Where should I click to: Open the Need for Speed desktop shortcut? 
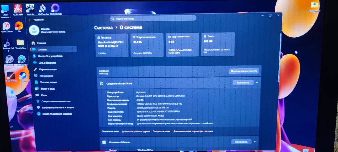tap(30, 9)
